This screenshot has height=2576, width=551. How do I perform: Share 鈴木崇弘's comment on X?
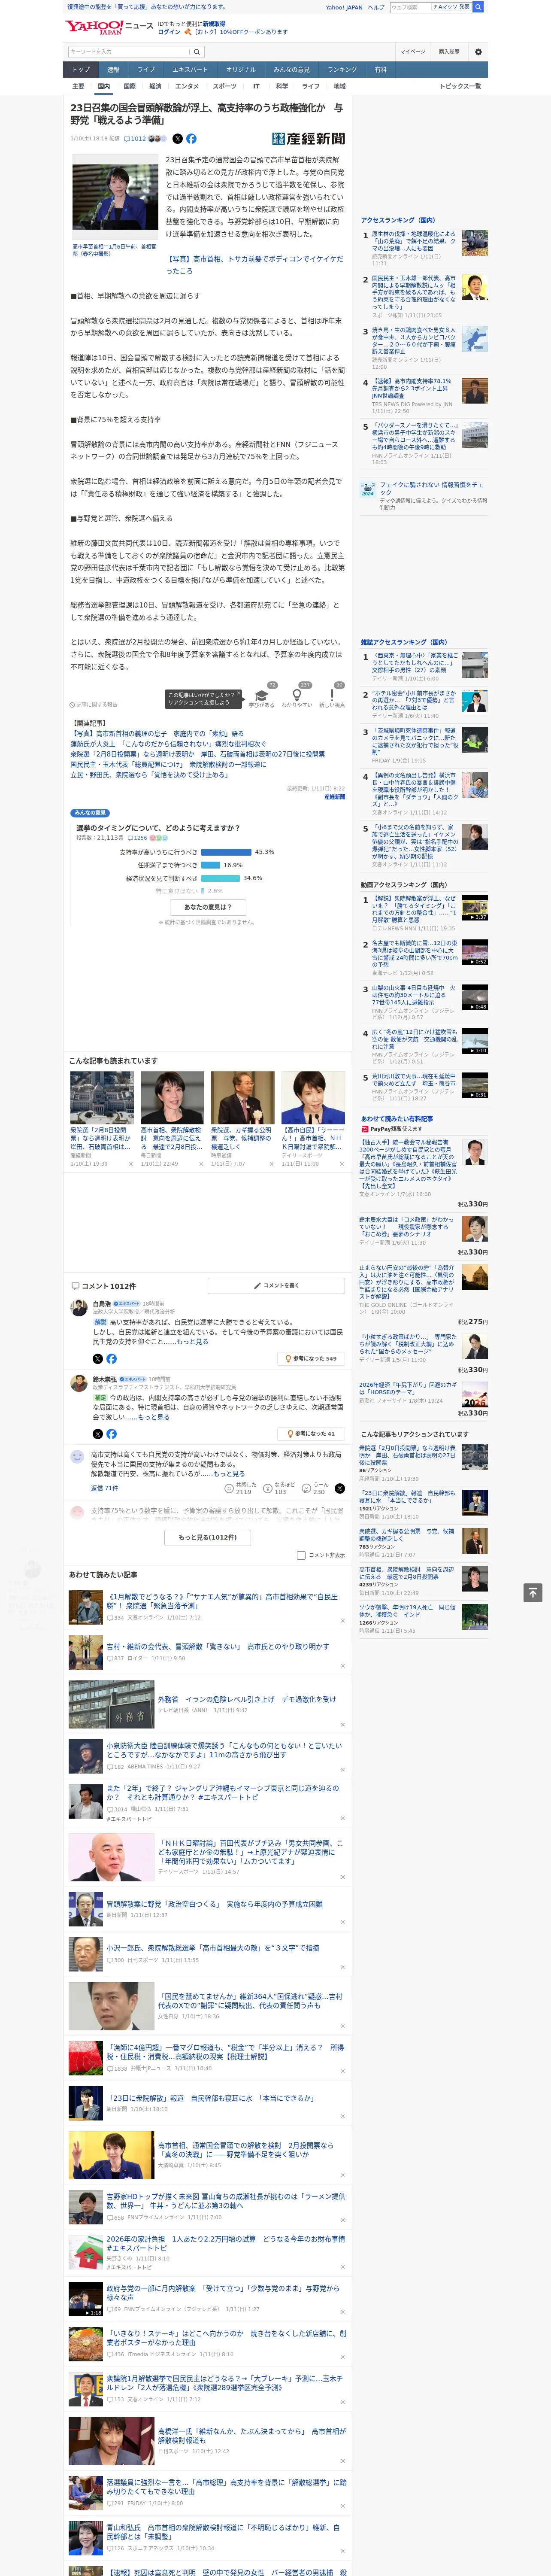click(98, 1434)
